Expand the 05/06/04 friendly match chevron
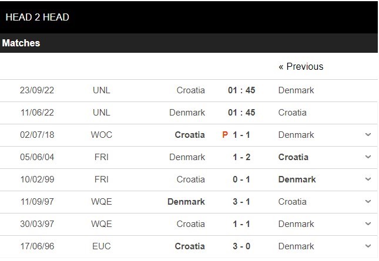The image size is (379, 261). click(368, 157)
